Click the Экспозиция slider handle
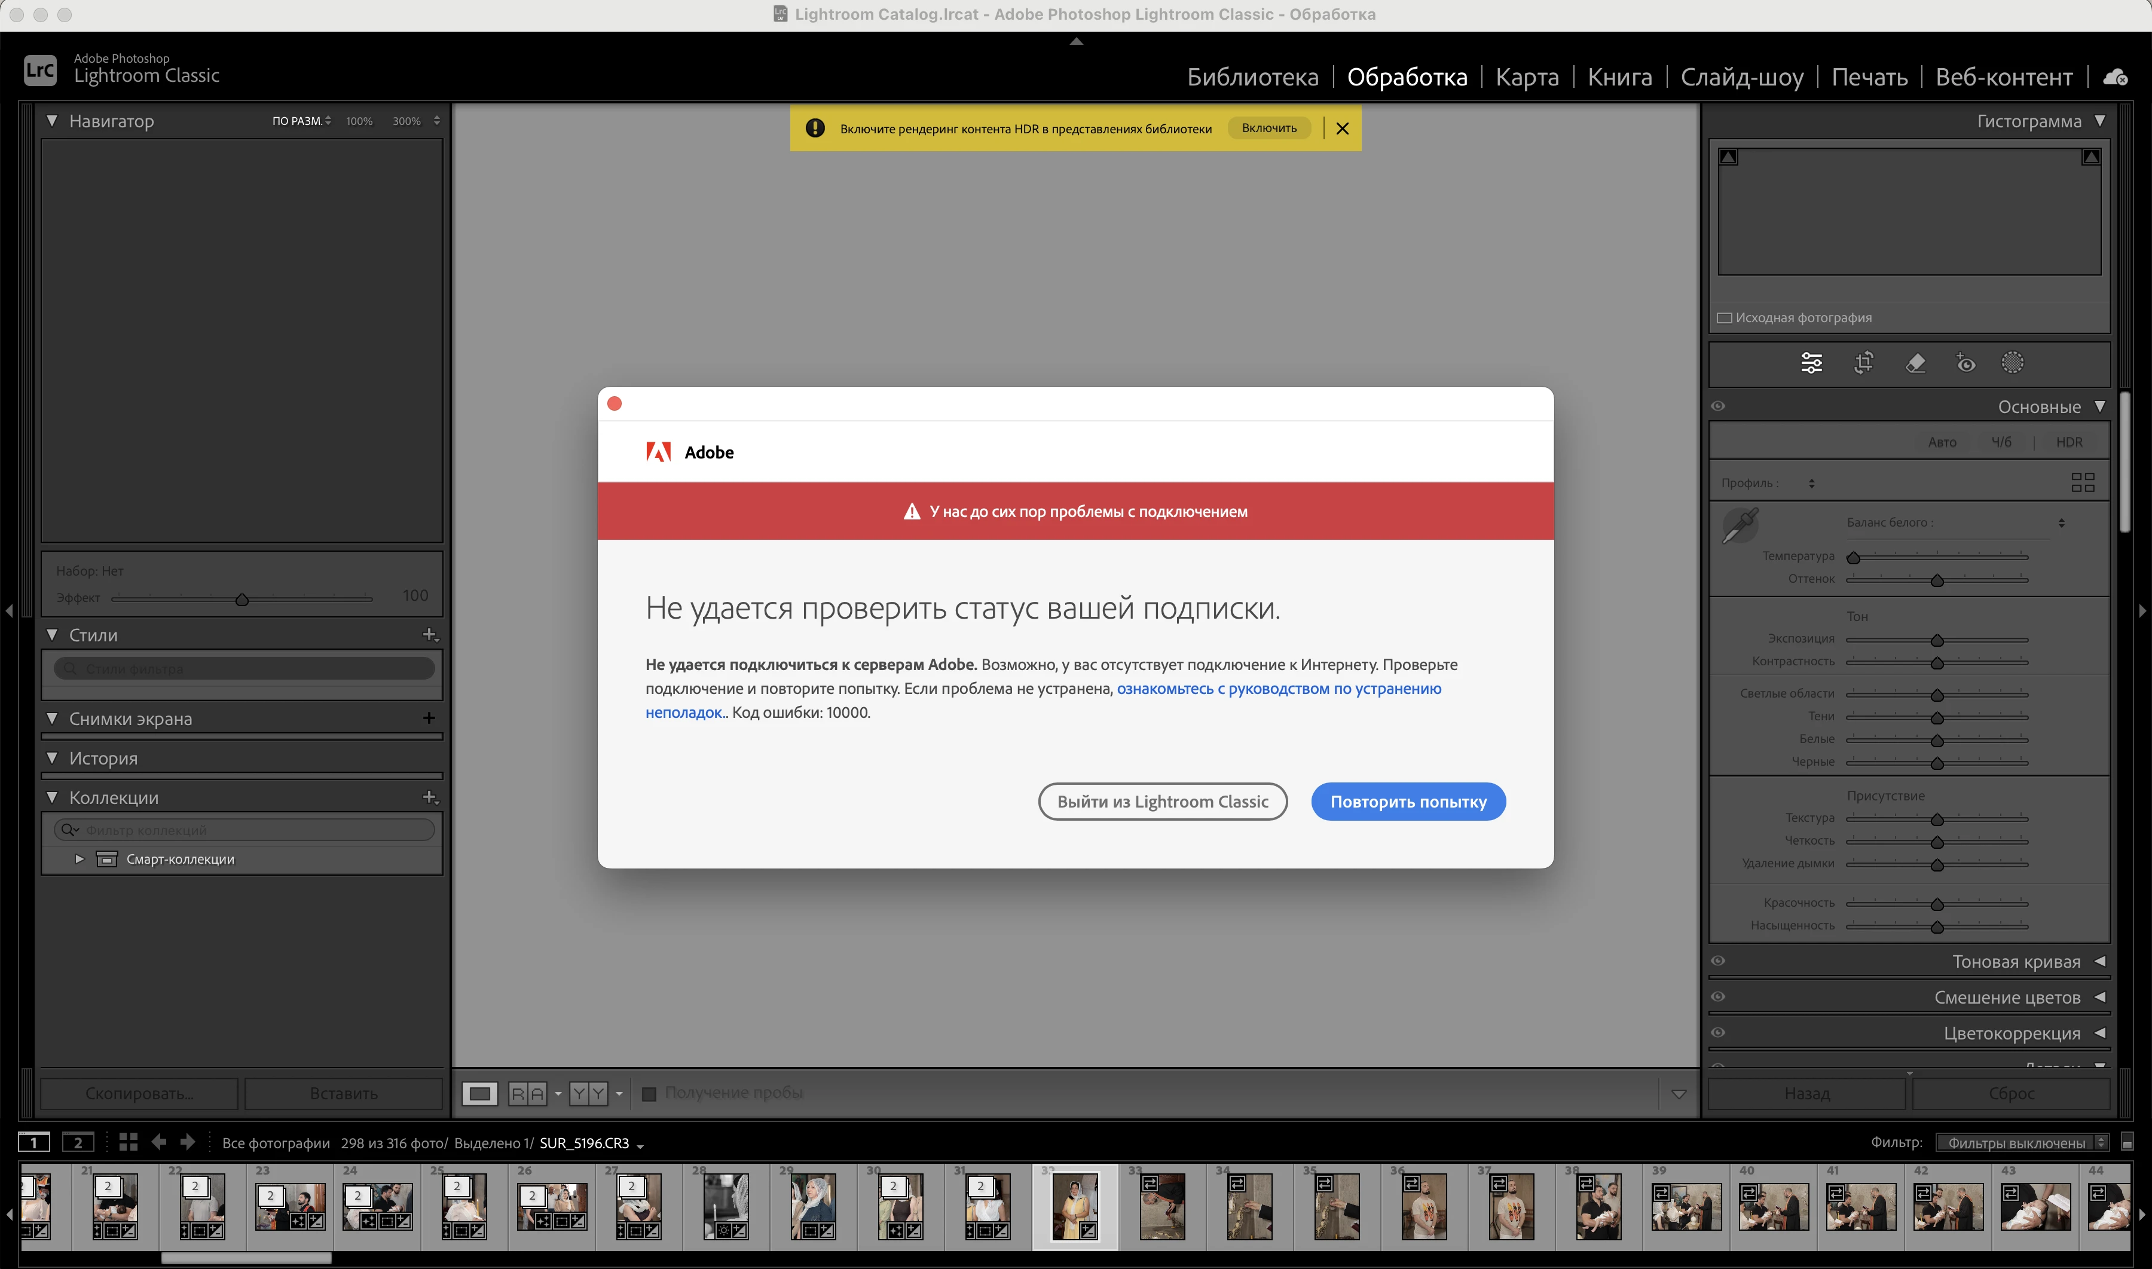The height and width of the screenshot is (1269, 2152). click(1937, 641)
